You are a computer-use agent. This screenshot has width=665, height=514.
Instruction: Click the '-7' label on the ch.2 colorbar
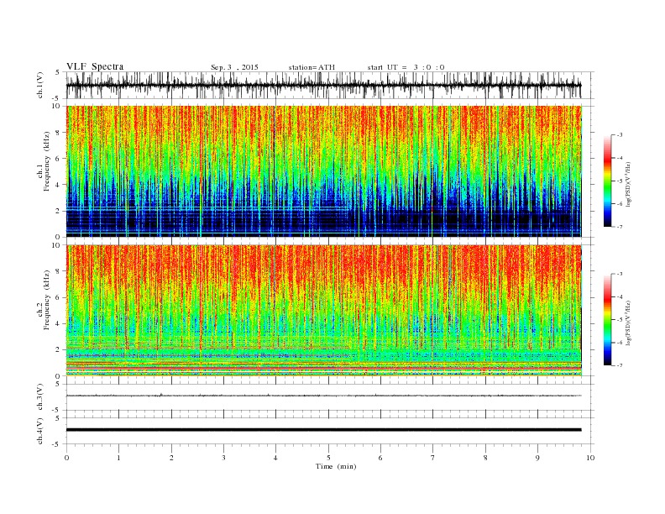pyautogui.click(x=620, y=365)
